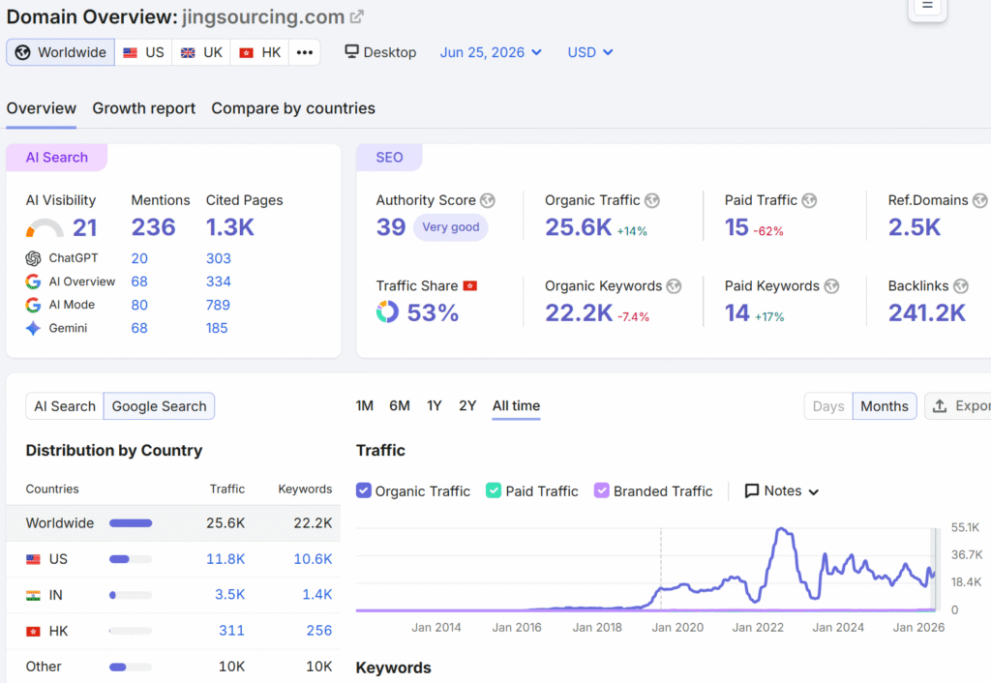Click the Export button
This screenshot has height=683, width=991.
coord(958,406)
